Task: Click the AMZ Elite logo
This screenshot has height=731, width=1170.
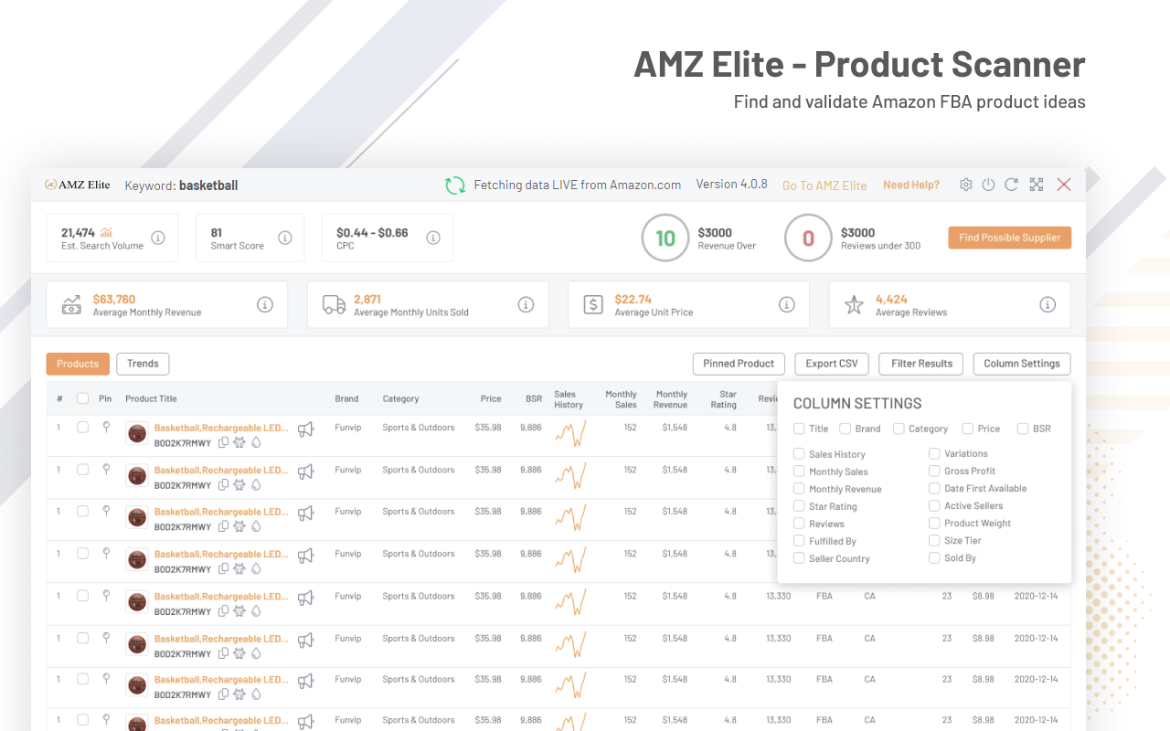Action: pyautogui.click(x=78, y=185)
